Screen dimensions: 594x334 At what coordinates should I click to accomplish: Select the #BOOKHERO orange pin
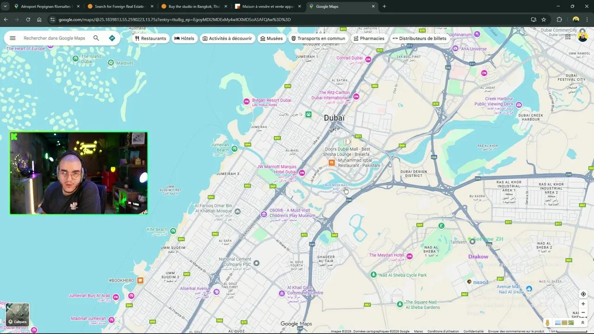[x=140, y=280]
